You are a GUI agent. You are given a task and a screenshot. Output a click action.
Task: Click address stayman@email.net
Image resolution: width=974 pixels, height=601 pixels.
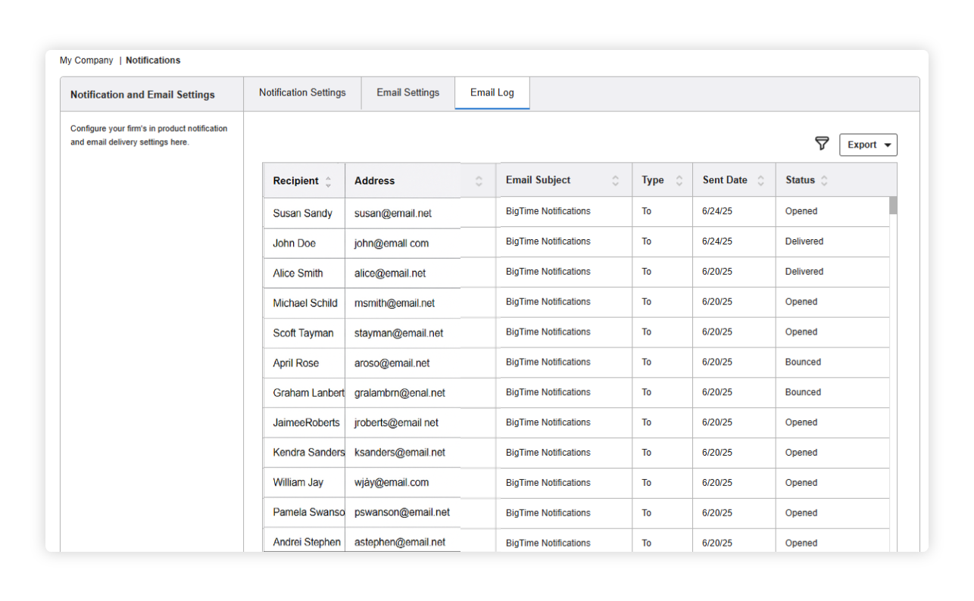point(399,333)
